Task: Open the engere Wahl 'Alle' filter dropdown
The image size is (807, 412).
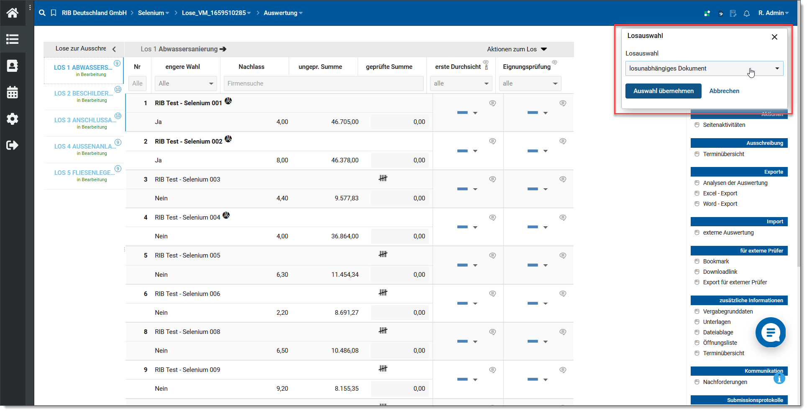Action: pos(186,83)
